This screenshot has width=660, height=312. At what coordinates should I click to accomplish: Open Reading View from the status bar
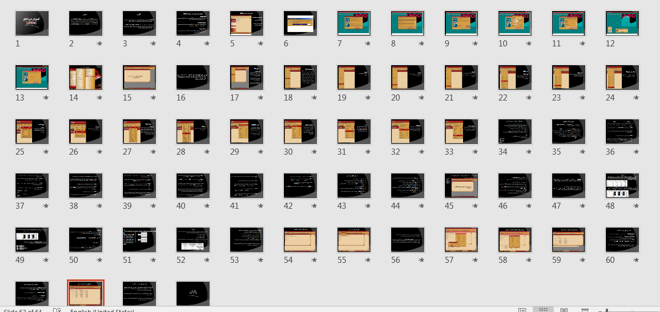click(564, 310)
